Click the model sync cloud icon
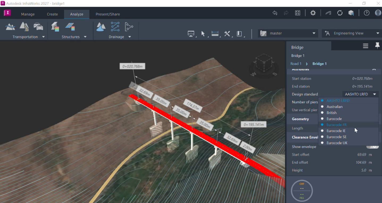 click(x=328, y=13)
